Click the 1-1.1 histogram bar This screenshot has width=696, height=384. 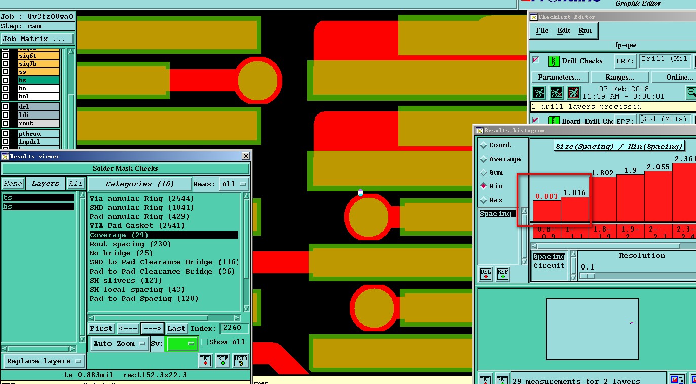click(x=575, y=209)
